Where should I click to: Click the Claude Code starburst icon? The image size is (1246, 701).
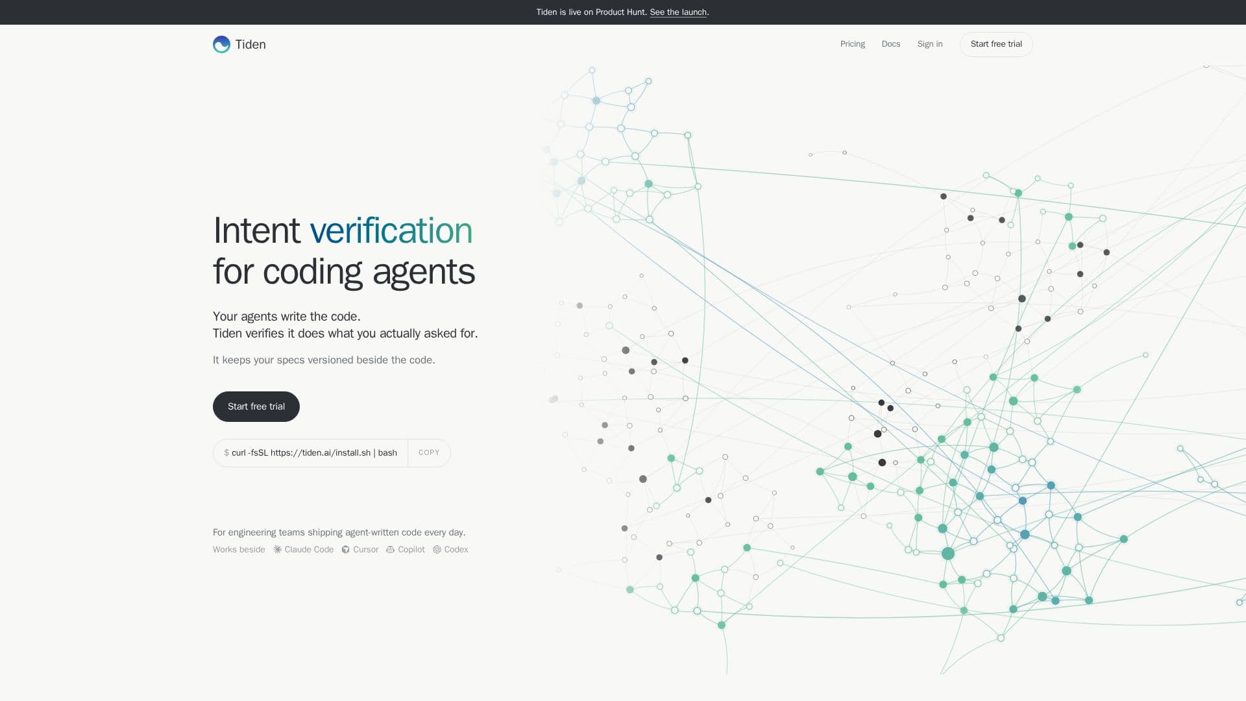[x=278, y=550]
